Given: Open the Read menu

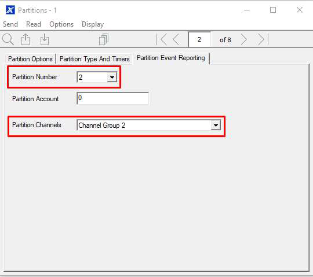Looking at the screenshot, I should coord(34,24).
